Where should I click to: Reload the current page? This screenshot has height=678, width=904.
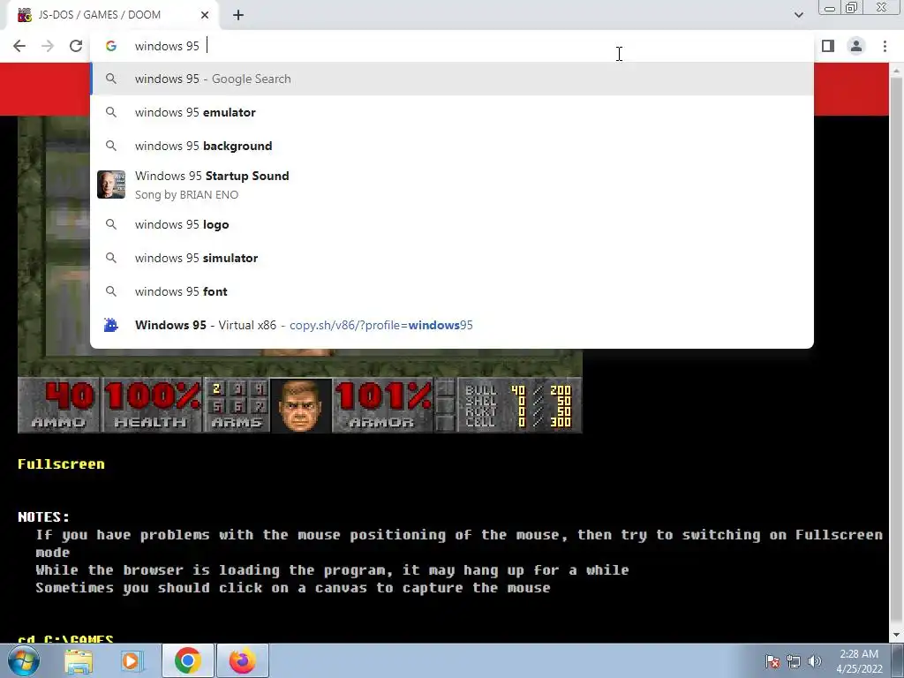(76, 46)
